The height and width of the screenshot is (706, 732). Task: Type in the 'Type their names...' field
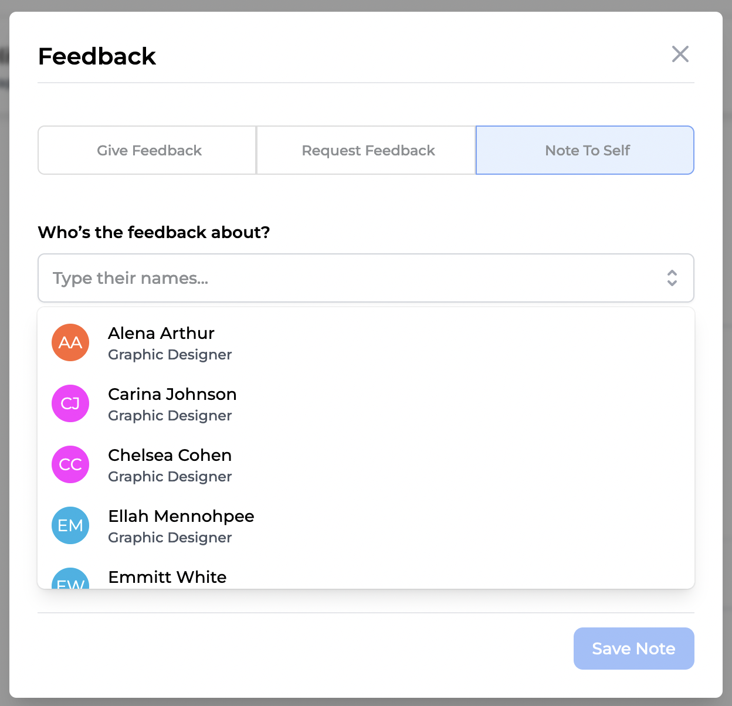[352, 278]
